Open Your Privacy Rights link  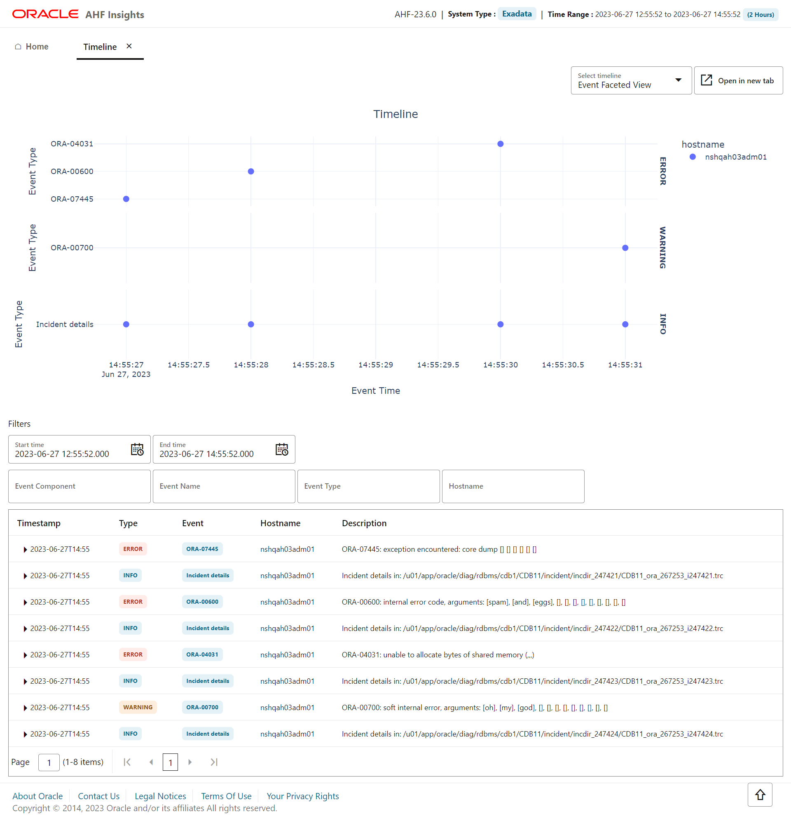click(x=303, y=796)
